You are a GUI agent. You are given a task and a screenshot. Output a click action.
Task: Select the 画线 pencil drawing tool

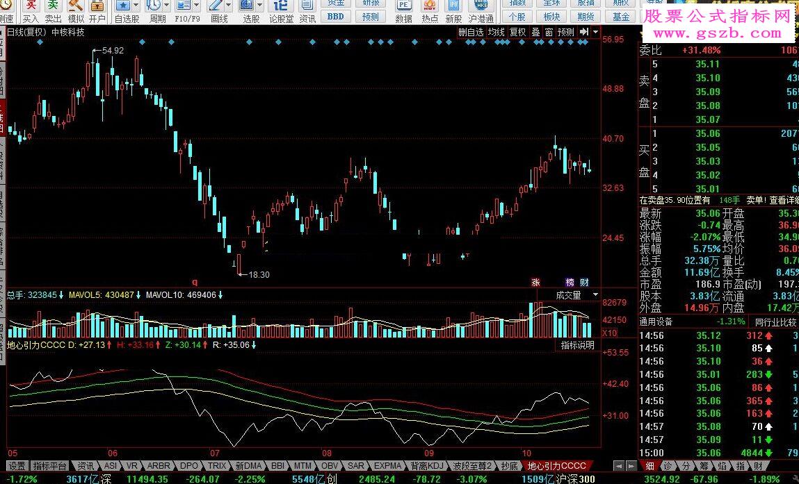(x=215, y=6)
